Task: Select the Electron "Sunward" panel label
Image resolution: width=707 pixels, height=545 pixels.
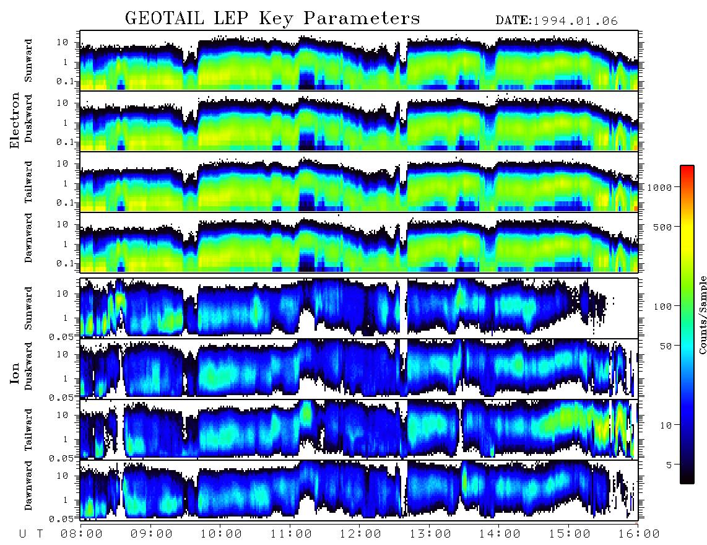Action: tap(28, 61)
